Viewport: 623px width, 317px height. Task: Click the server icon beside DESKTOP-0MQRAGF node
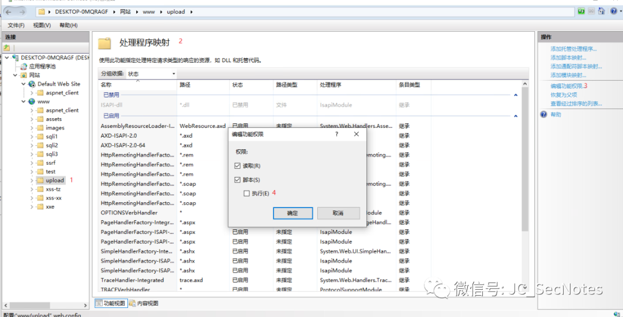[x=16, y=58]
